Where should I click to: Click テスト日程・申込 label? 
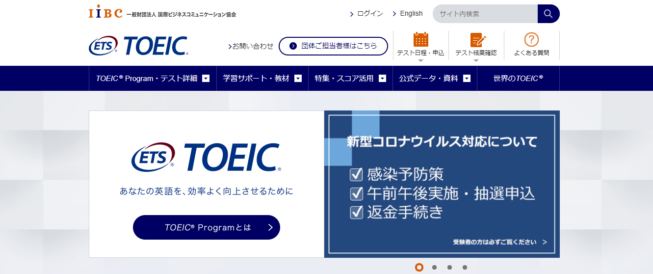tap(420, 53)
